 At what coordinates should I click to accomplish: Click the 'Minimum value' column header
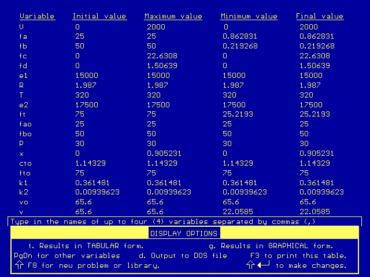[x=250, y=16]
